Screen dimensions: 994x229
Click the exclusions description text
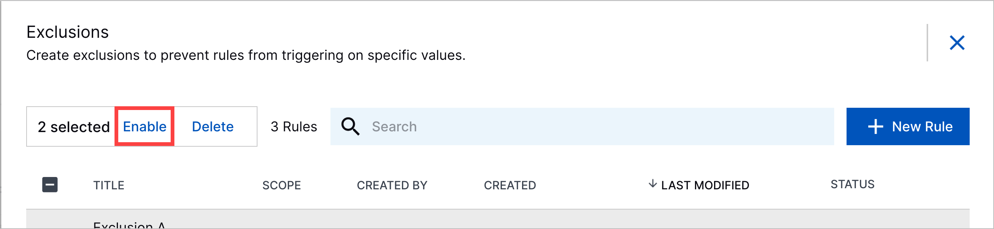(x=246, y=55)
